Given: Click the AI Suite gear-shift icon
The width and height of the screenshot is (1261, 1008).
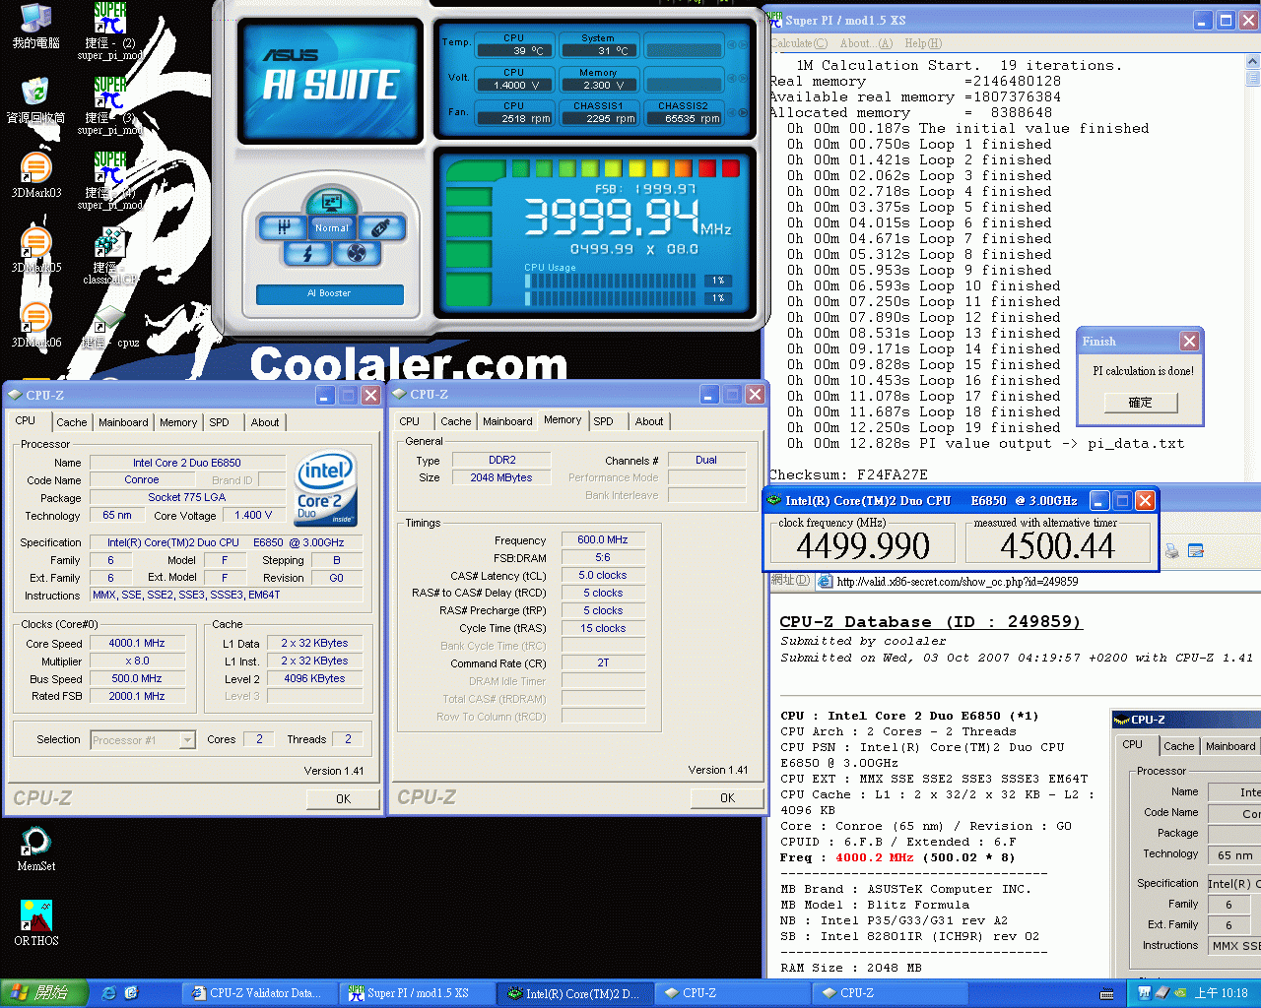Looking at the screenshot, I should click(283, 227).
